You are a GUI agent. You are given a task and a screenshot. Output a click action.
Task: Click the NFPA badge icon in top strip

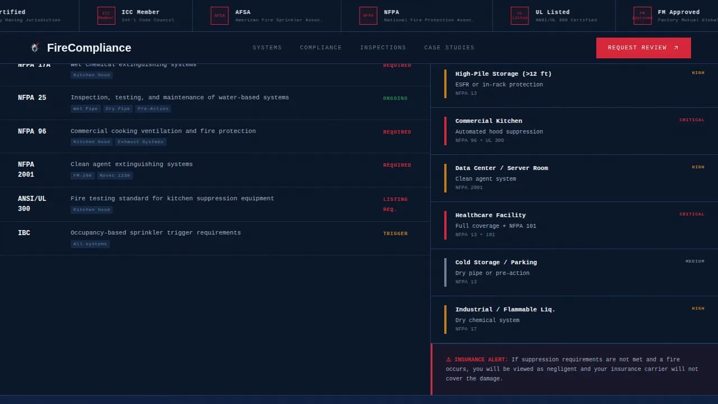368,16
